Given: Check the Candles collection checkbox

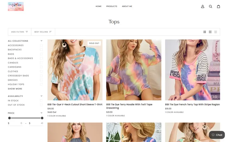Looking at the screenshot, I should click(41, 62).
